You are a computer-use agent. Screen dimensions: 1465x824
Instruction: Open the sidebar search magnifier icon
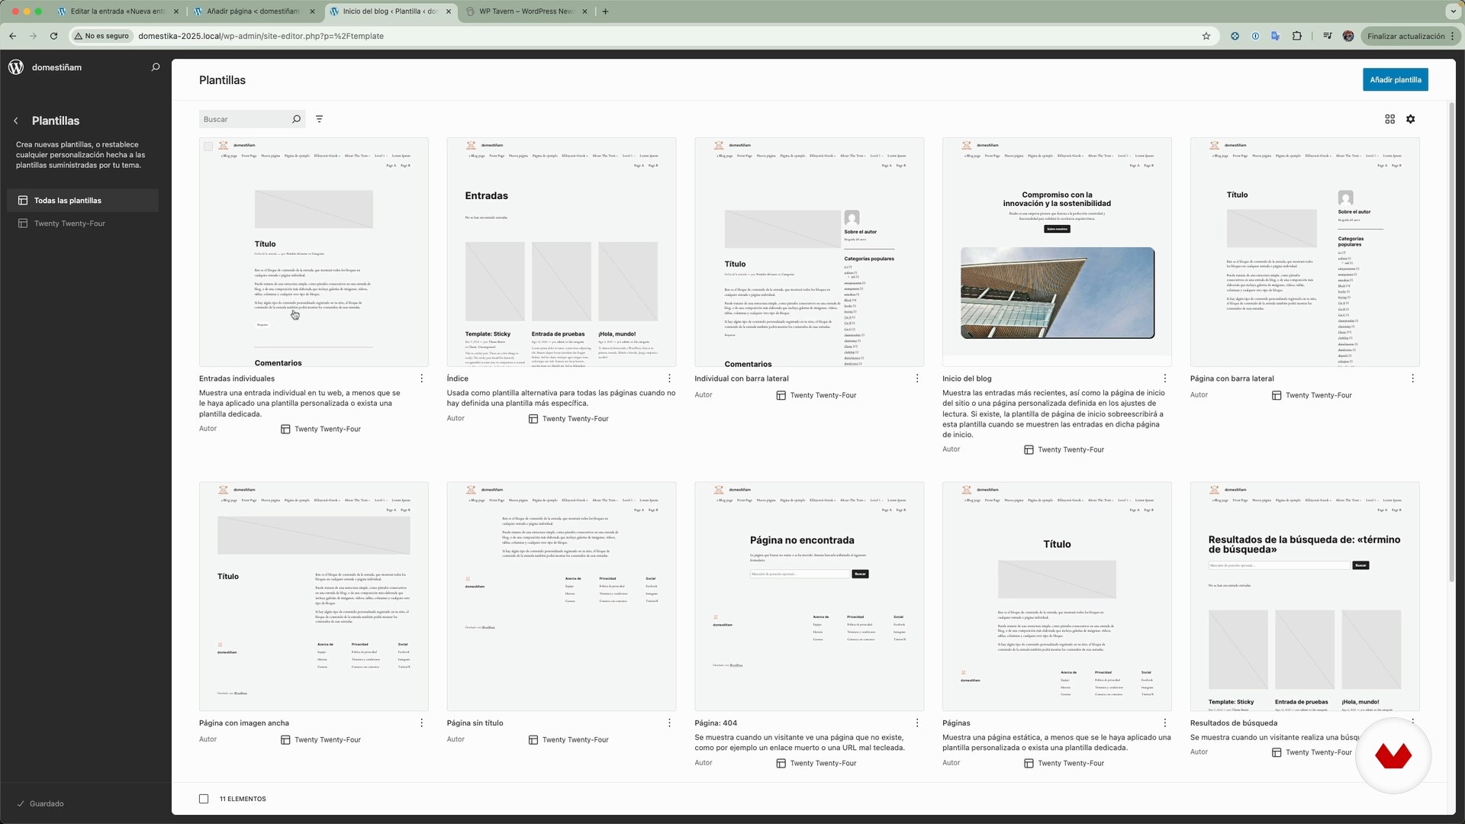click(x=156, y=67)
